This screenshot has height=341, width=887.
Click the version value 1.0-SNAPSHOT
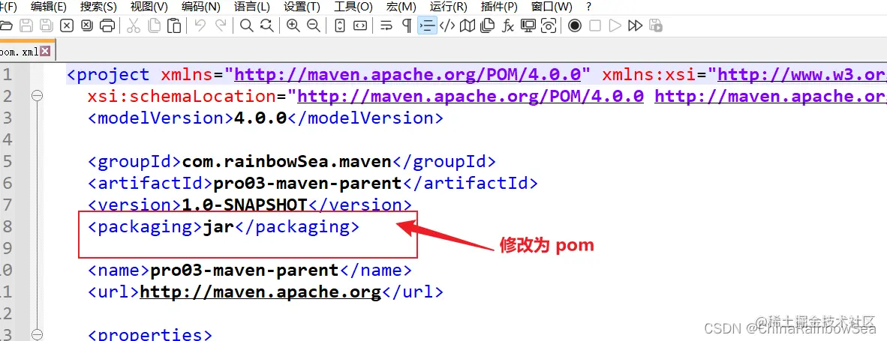pos(245,205)
